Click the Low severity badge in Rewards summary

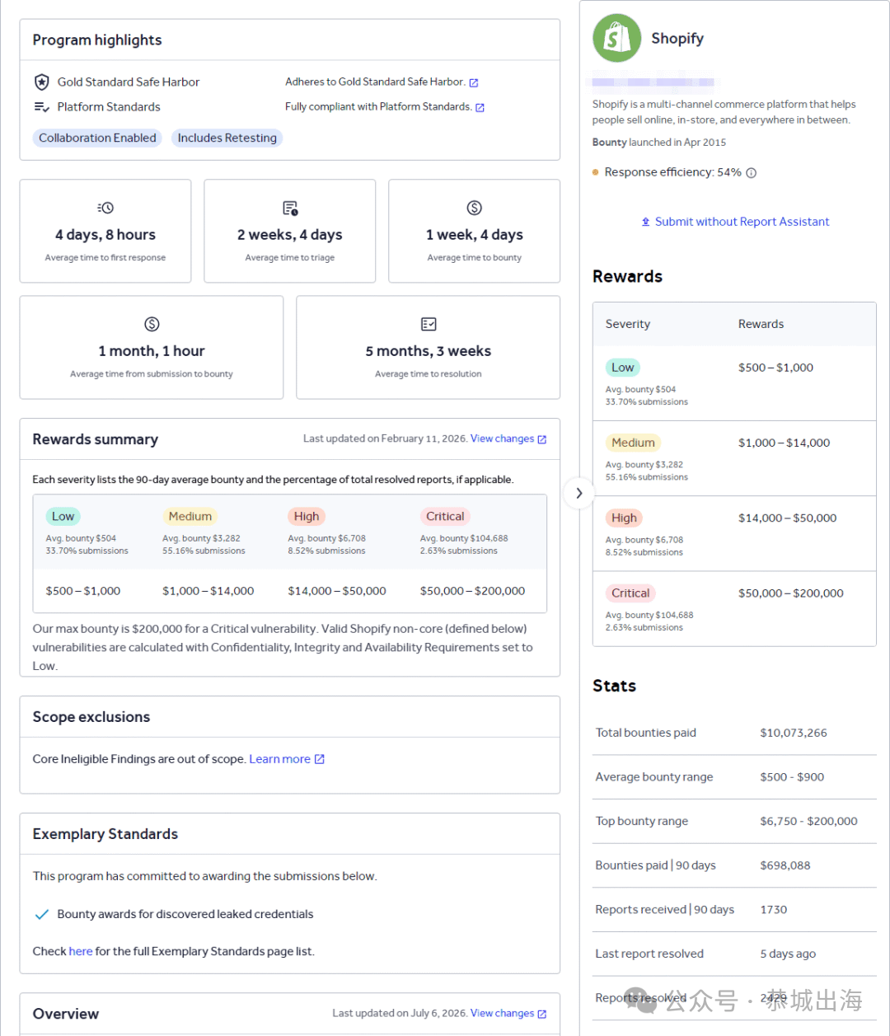point(63,516)
